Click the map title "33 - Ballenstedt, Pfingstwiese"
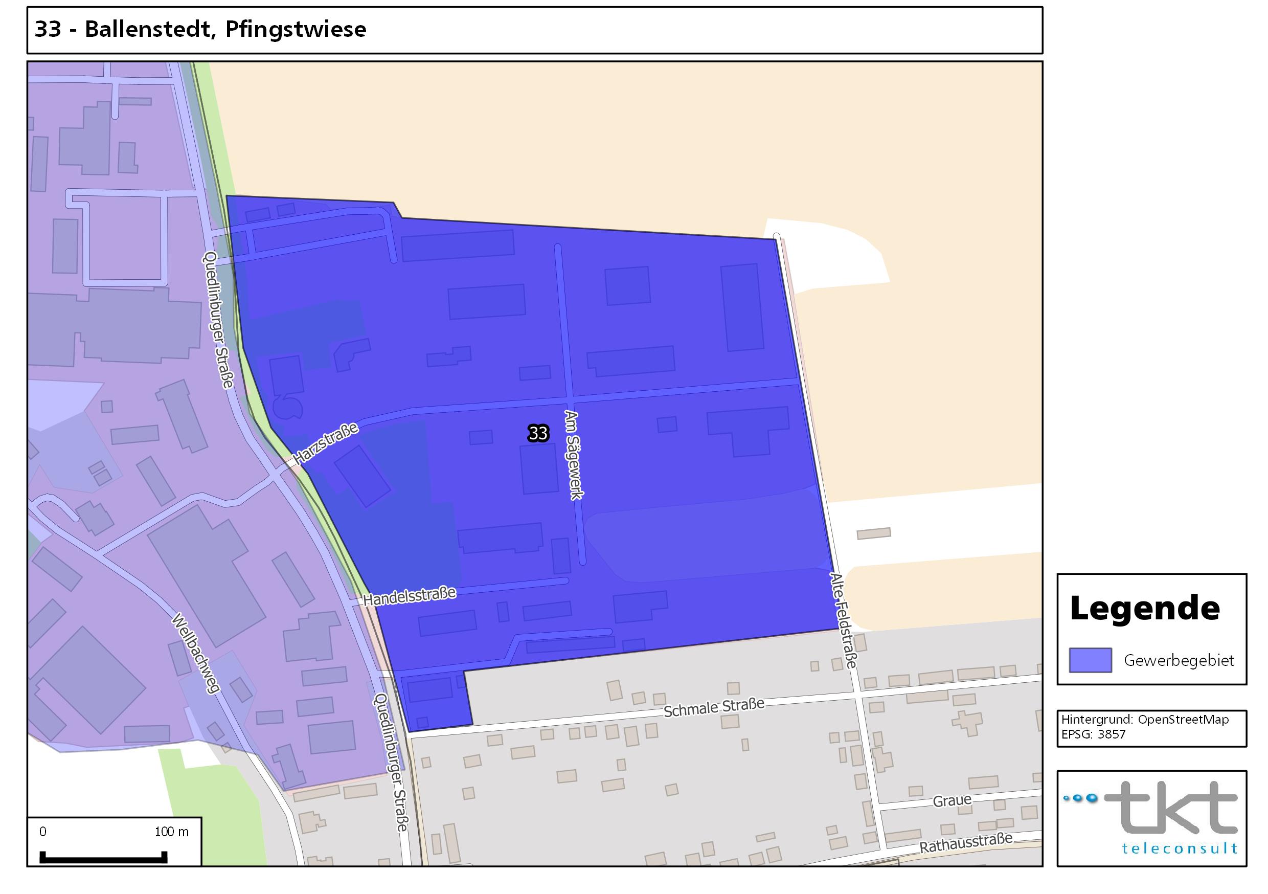This screenshot has height=894, width=1268. click(x=200, y=29)
